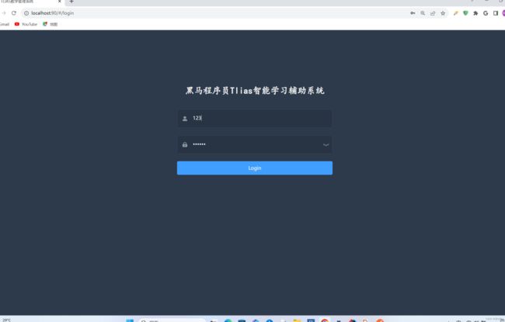This screenshot has width=505, height=322.
Task: Open the maps bookmark next to YouTube
Action: pos(50,24)
